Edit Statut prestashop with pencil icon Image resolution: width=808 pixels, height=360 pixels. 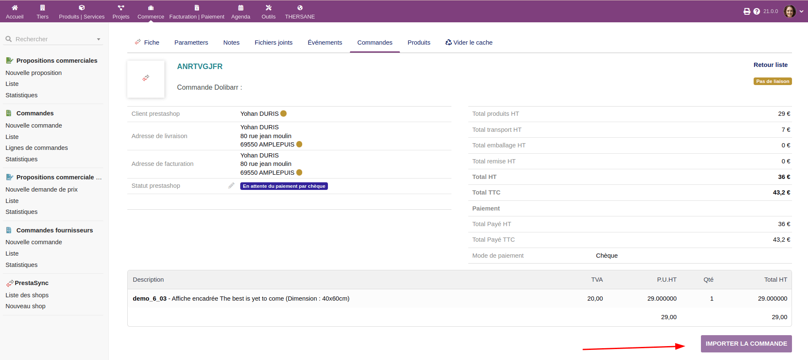click(231, 186)
